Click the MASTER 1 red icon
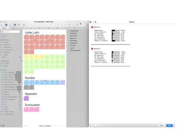 92,27
